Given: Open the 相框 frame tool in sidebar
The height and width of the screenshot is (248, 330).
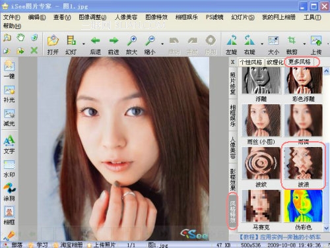Looking at the screenshot, I should [9, 216].
